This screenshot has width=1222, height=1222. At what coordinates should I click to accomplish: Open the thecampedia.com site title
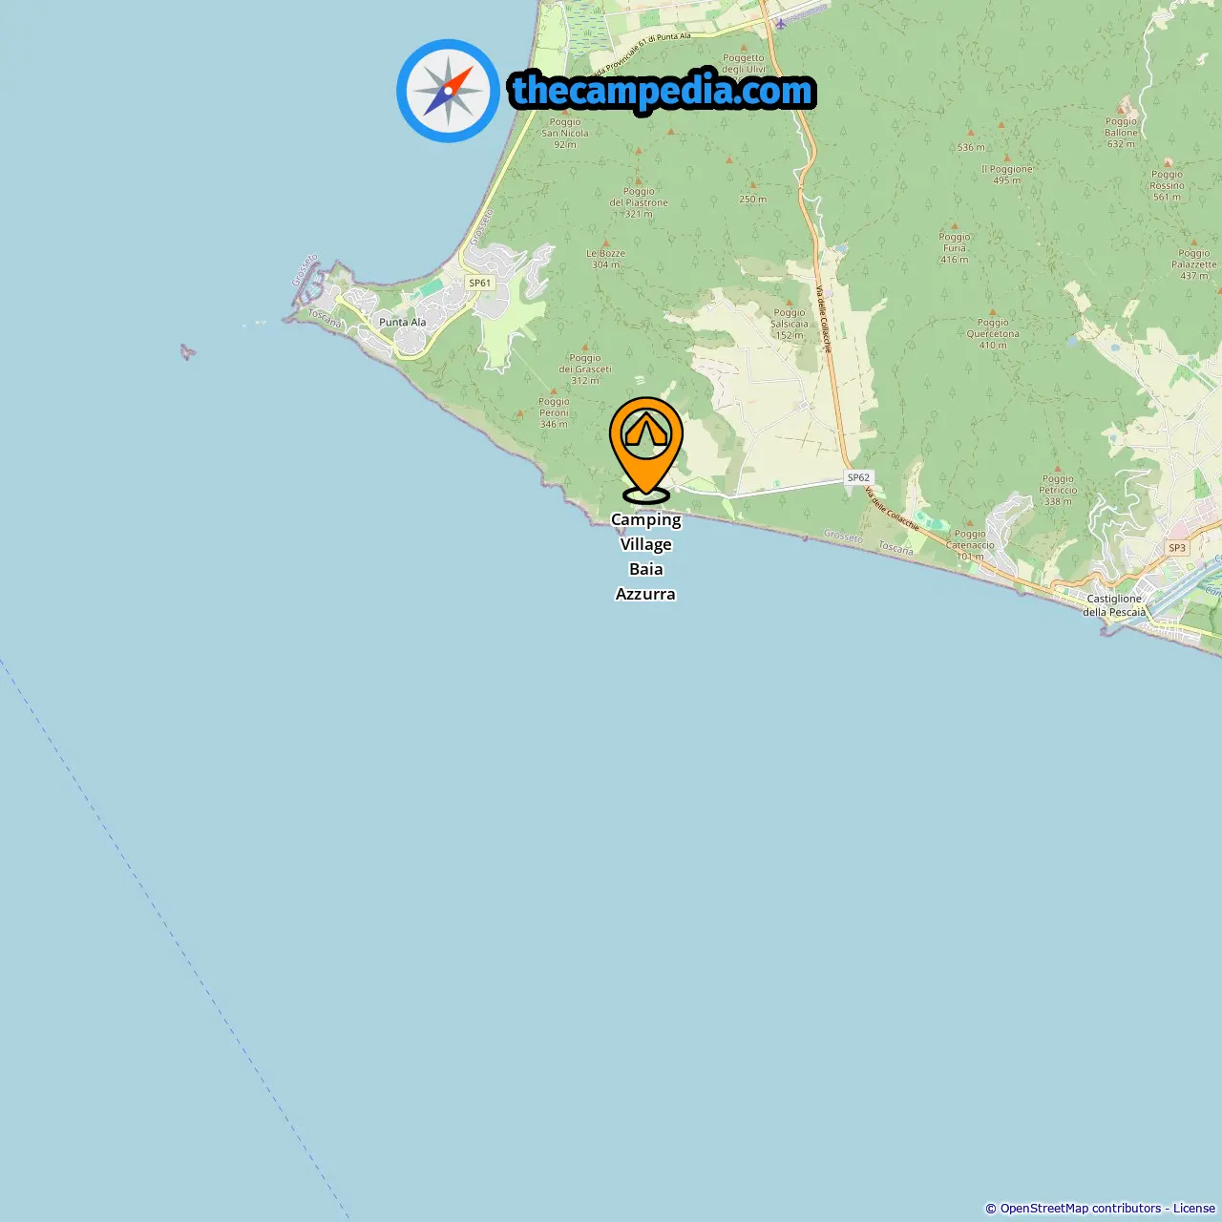pos(663,91)
